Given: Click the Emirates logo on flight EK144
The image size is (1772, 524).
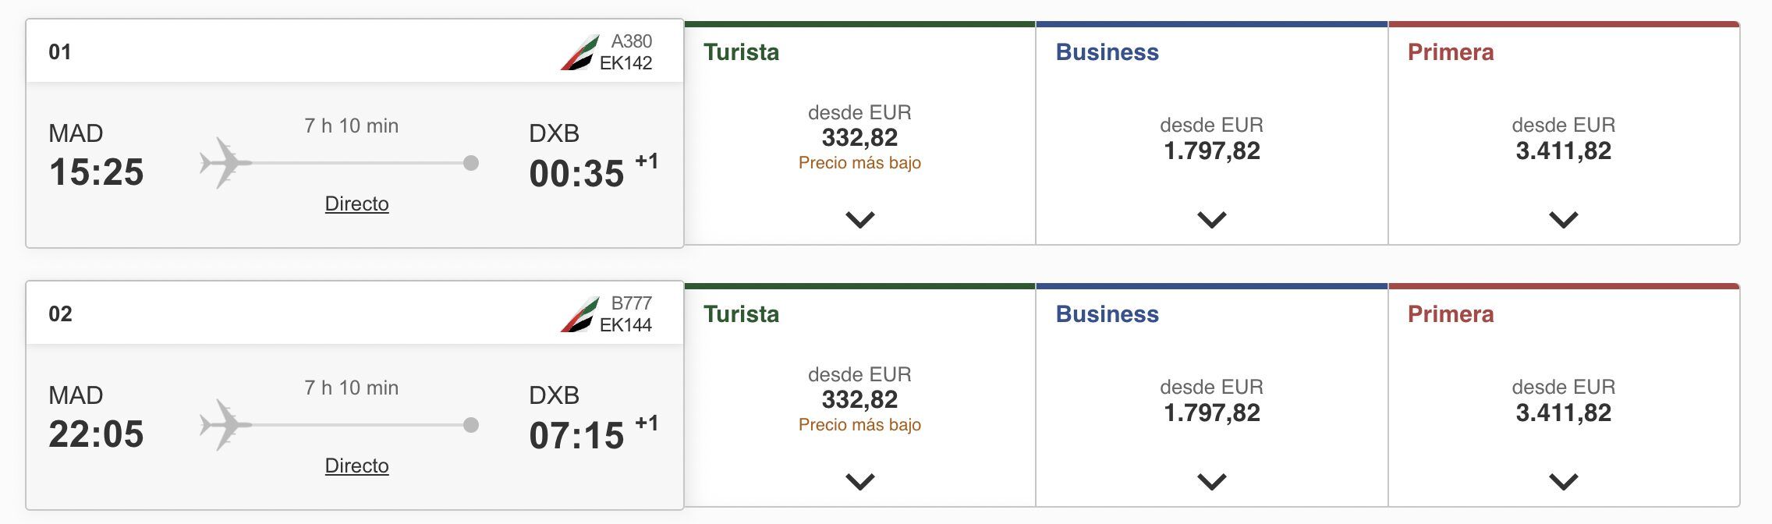Looking at the screenshot, I should tap(579, 314).
